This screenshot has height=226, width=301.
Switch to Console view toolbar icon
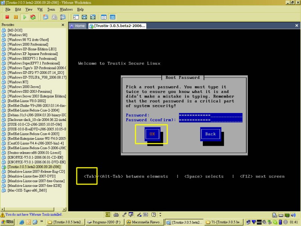[x=112, y=17]
